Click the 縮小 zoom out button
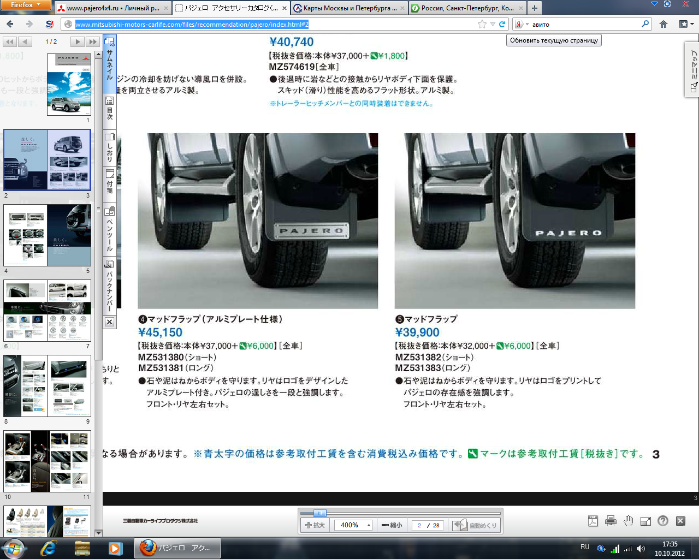 pyautogui.click(x=392, y=525)
